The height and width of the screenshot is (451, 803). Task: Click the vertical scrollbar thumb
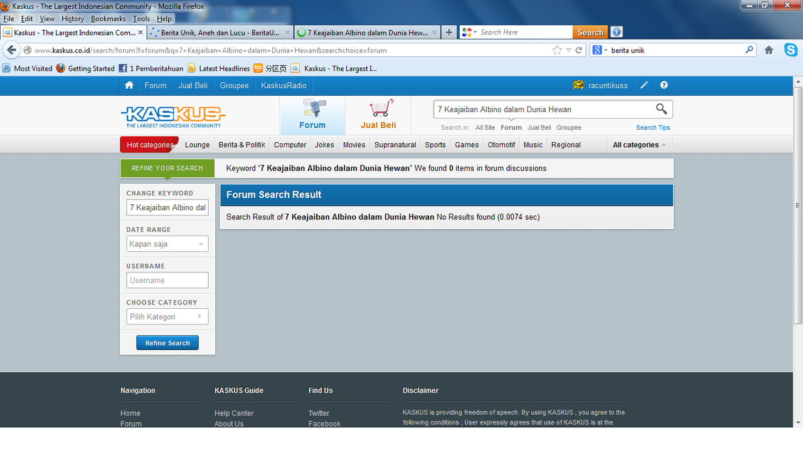(x=798, y=205)
